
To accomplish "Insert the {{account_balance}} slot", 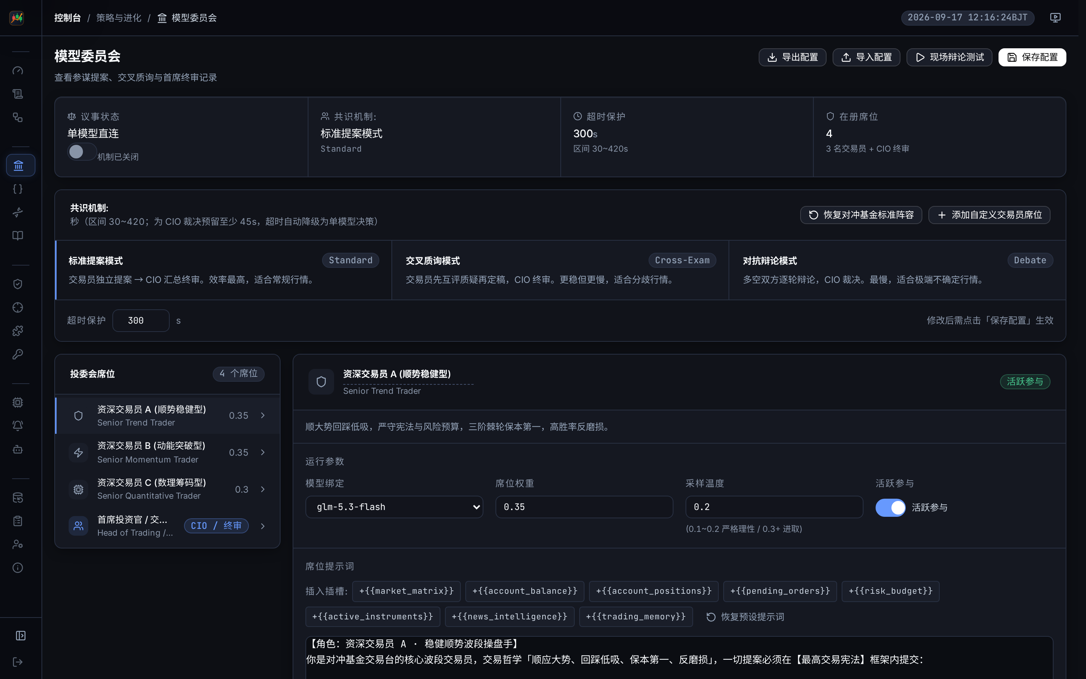I will 525,591.
